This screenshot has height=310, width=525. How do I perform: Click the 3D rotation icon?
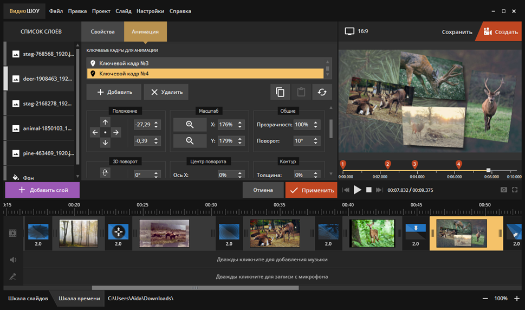click(105, 173)
